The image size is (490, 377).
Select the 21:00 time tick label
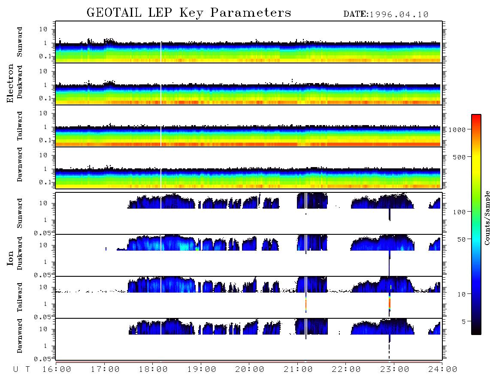tap(299, 370)
